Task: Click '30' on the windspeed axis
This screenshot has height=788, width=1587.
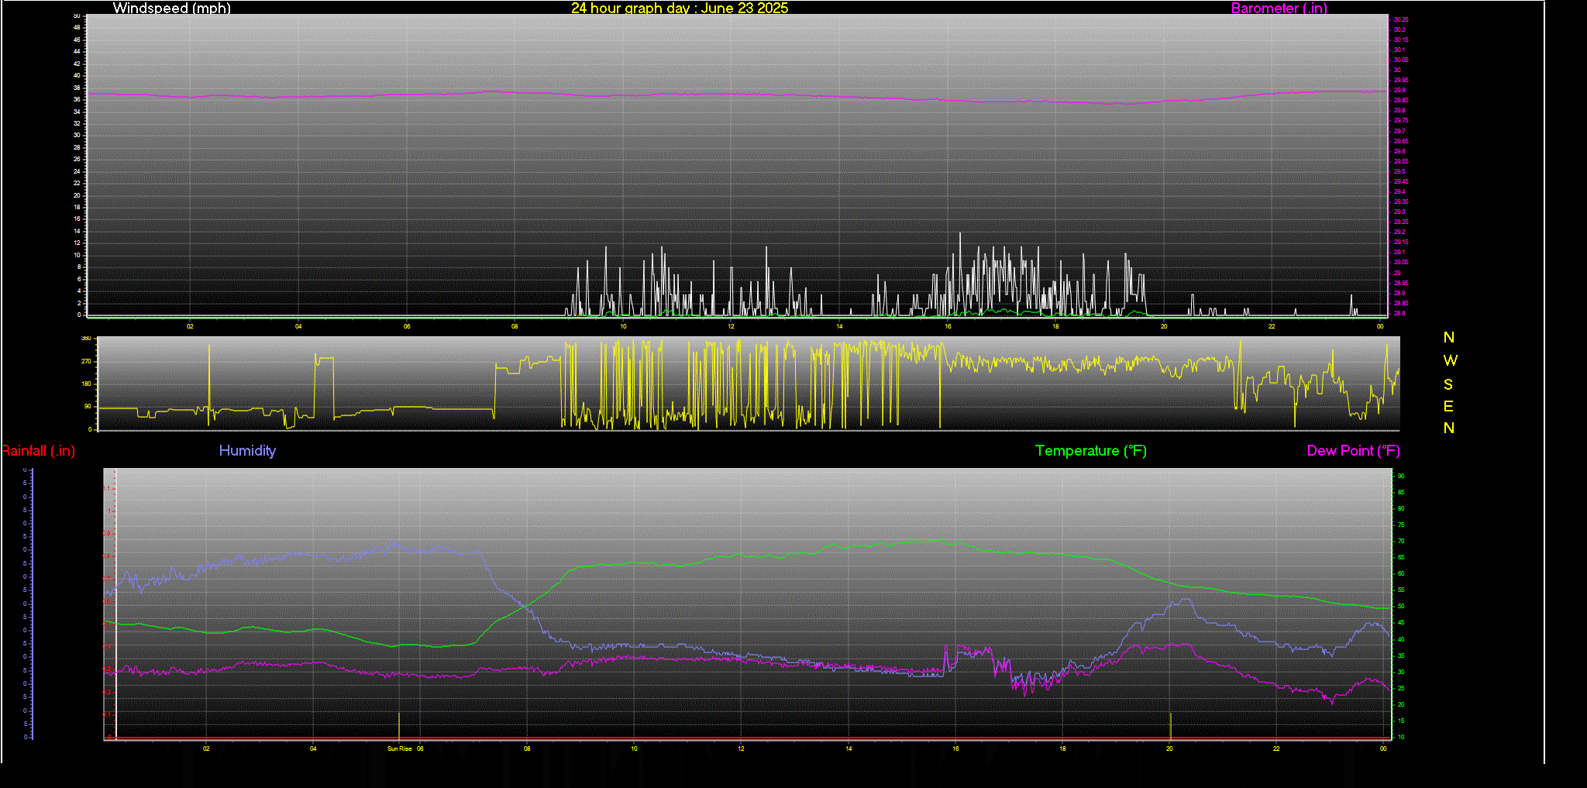Action: (x=77, y=136)
